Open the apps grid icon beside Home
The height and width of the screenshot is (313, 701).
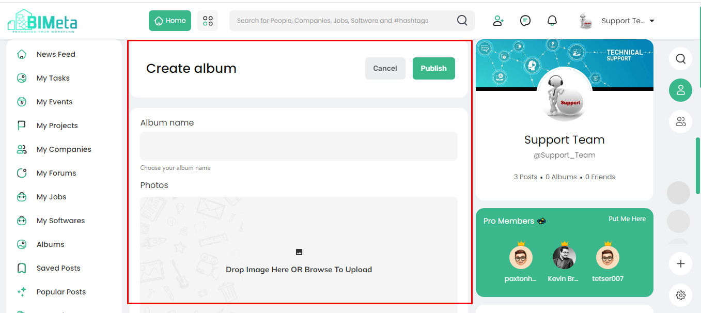click(x=208, y=21)
